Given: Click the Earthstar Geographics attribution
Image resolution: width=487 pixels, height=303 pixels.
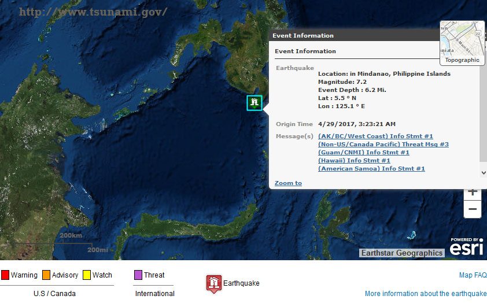Looking at the screenshot, I should (x=401, y=253).
